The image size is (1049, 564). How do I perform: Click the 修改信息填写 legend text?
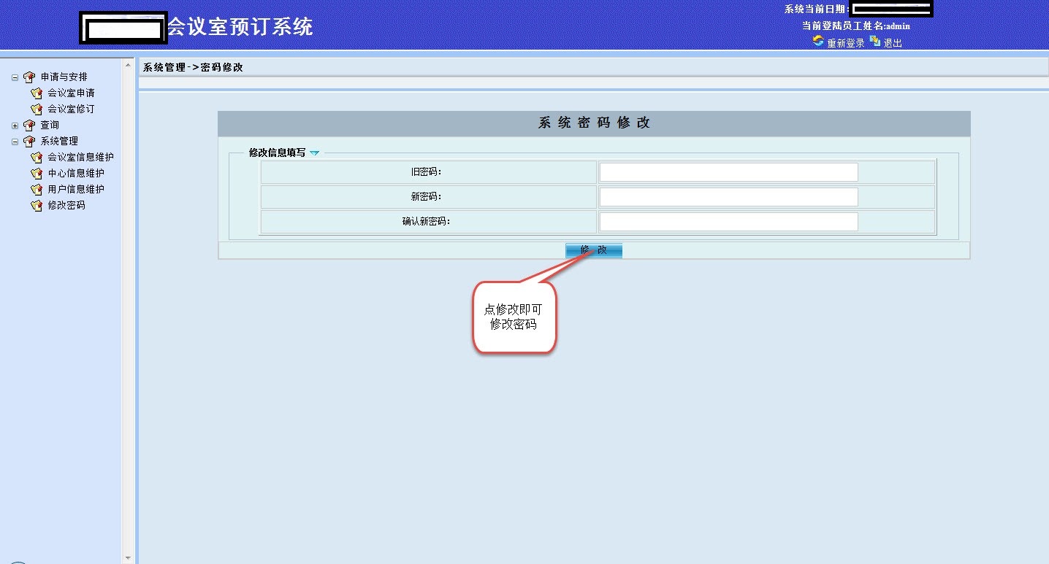[x=278, y=152]
